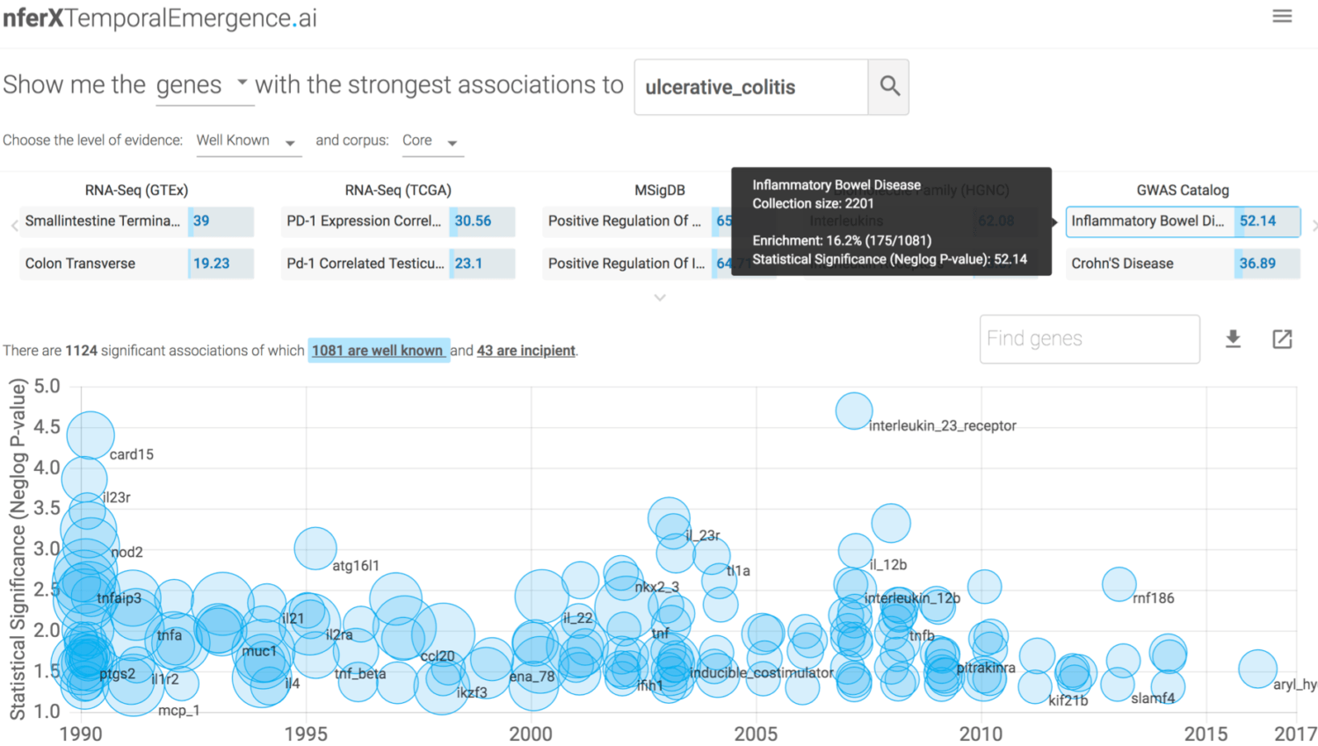
Task: Select Crohn's Disease GWAS entry
Action: tap(1182, 264)
